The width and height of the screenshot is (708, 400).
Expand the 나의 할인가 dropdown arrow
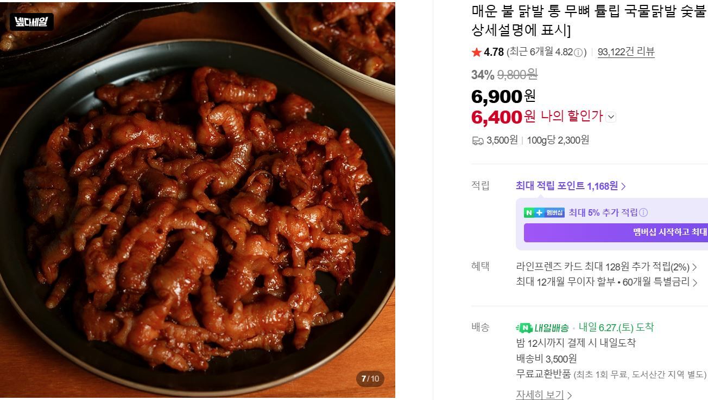coord(611,117)
